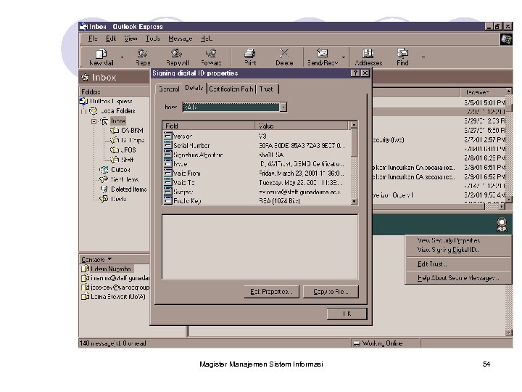Select the Signature Algorithm field row
Screen dimensions: 522x392
click(257, 155)
